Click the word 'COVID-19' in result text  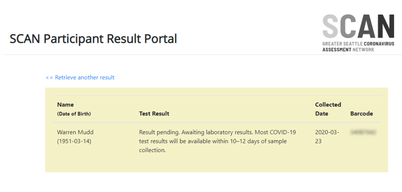click(283, 132)
